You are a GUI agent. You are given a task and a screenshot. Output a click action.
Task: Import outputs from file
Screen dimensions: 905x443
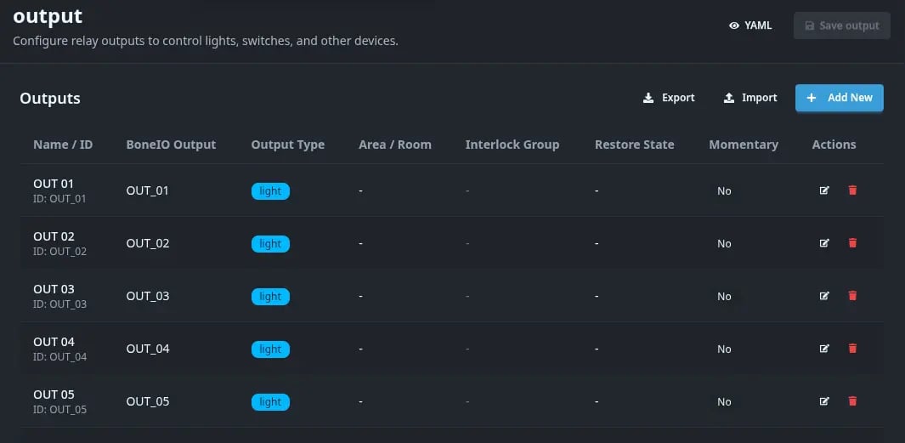pyautogui.click(x=749, y=98)
